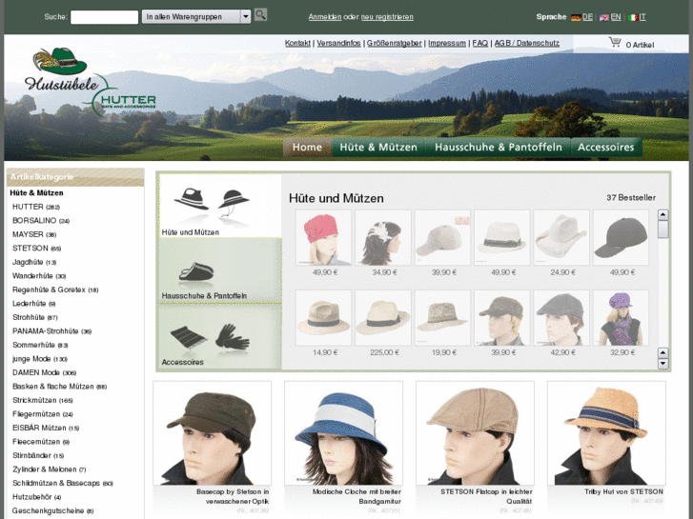Image resolution: width=693 pixels, height=519 pixels.
Task: Select the Sommerhüte category
Action: click(x=40, y=345)
